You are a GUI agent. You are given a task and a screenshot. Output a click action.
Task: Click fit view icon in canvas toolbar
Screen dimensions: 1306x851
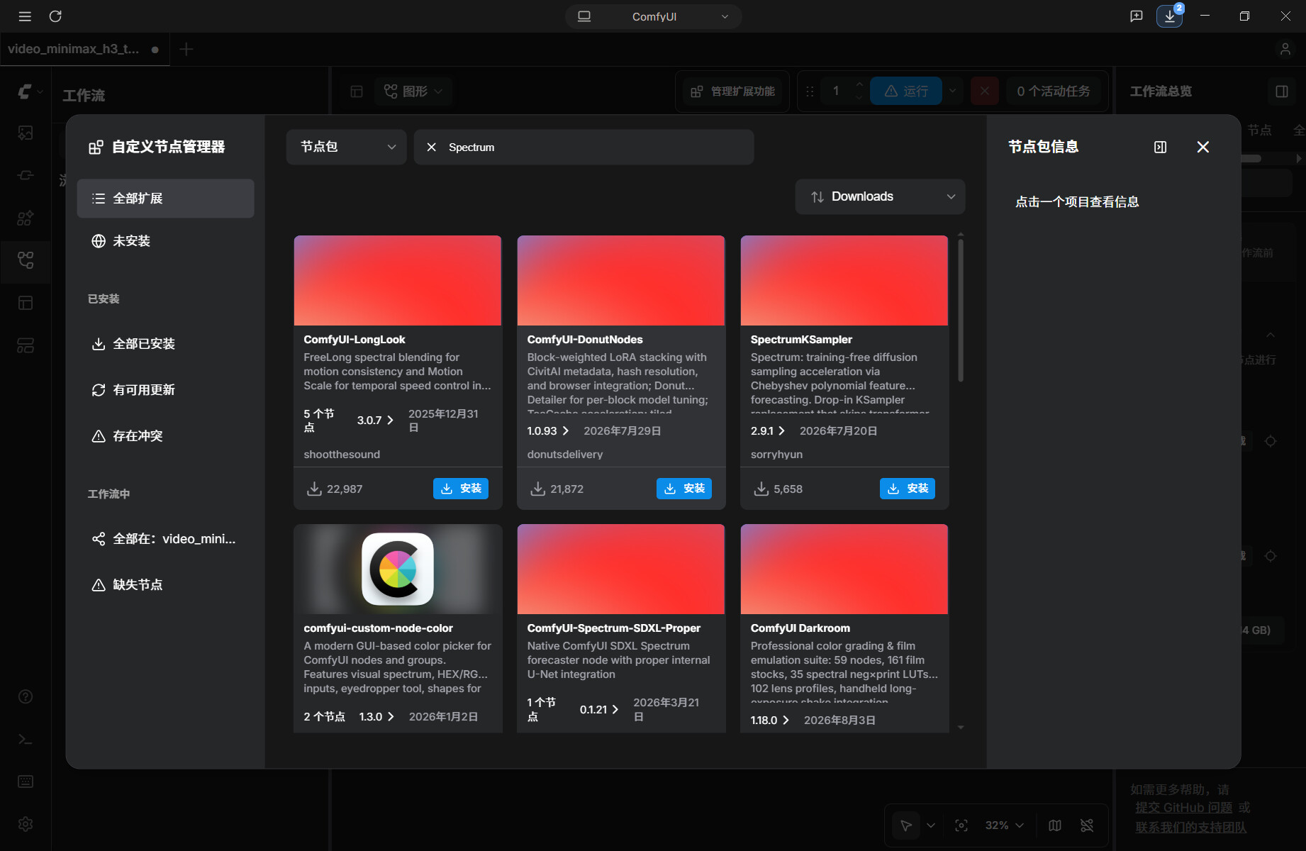point(961,825)
